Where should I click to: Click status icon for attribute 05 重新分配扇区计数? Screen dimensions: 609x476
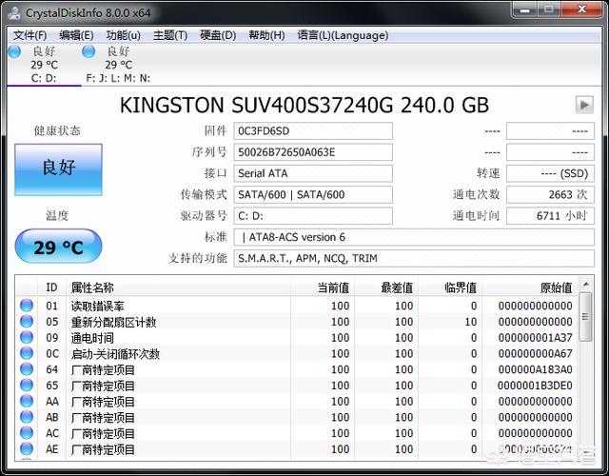pos(27,322)
